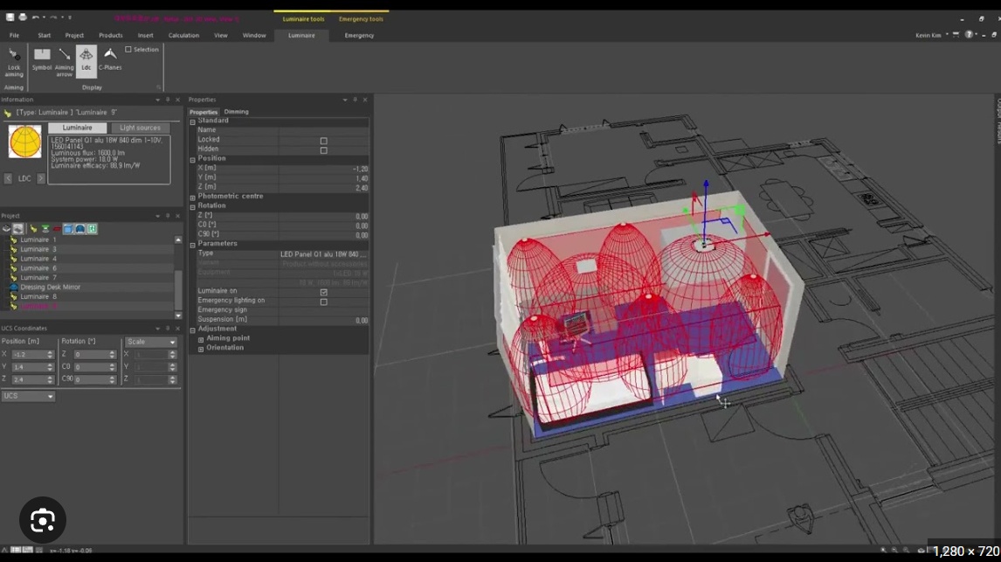Switch to the Calculation ribbon tab
The image size is (1001, 562).
183,35
